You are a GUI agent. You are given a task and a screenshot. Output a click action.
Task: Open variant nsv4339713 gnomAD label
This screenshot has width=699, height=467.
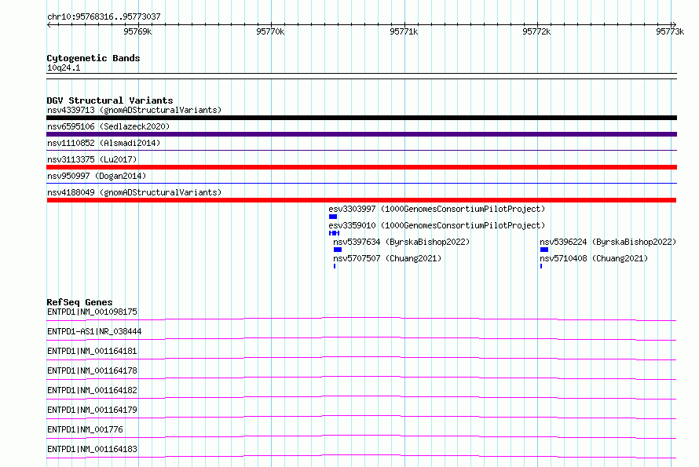(x=134, y=110)
